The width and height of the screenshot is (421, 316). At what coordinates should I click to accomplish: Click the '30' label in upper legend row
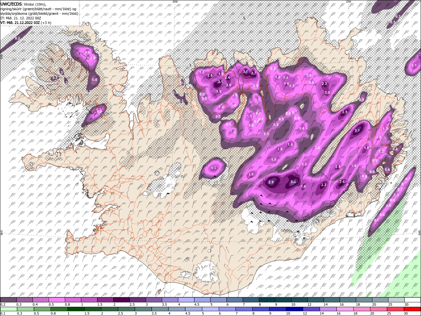pyautogui.click(x=407, y=304)
